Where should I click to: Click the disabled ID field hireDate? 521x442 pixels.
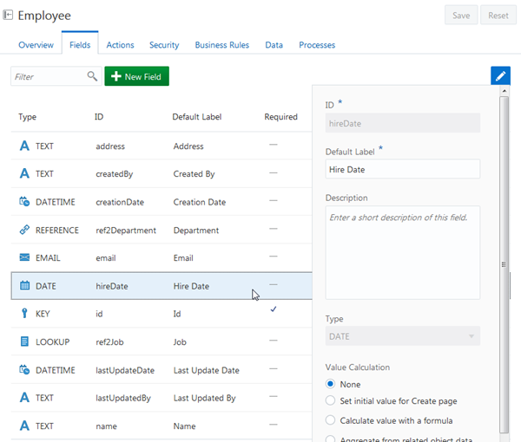click(x=402, y=123)
